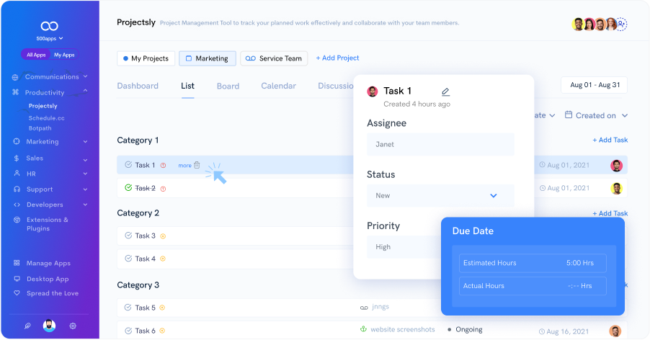Mark Task 1 as complete
This screenshot has width=650, height=340.
pyautogui.click(x=128, y=165)
